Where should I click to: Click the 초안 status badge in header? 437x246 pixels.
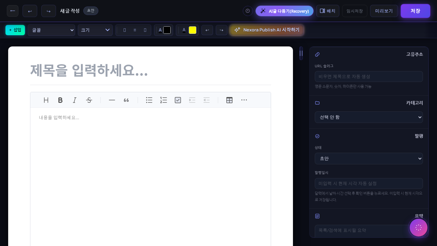(x=91, y=11)
